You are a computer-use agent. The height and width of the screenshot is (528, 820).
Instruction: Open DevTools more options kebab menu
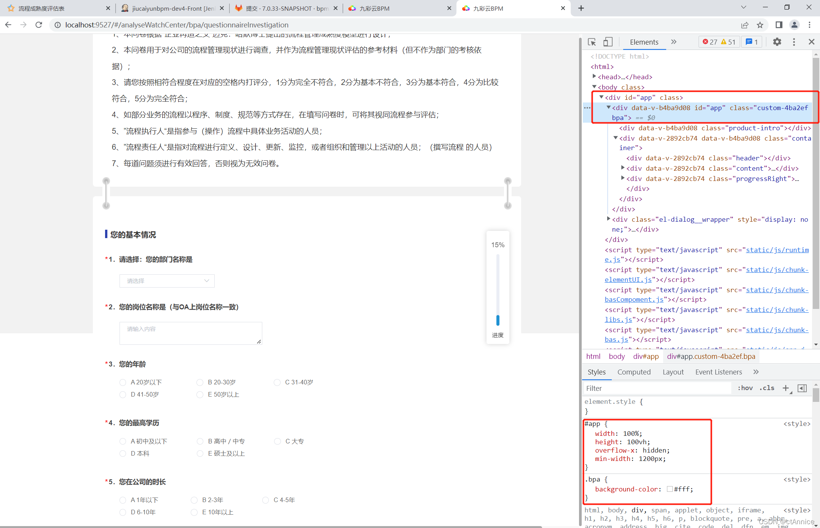(794, 42)
